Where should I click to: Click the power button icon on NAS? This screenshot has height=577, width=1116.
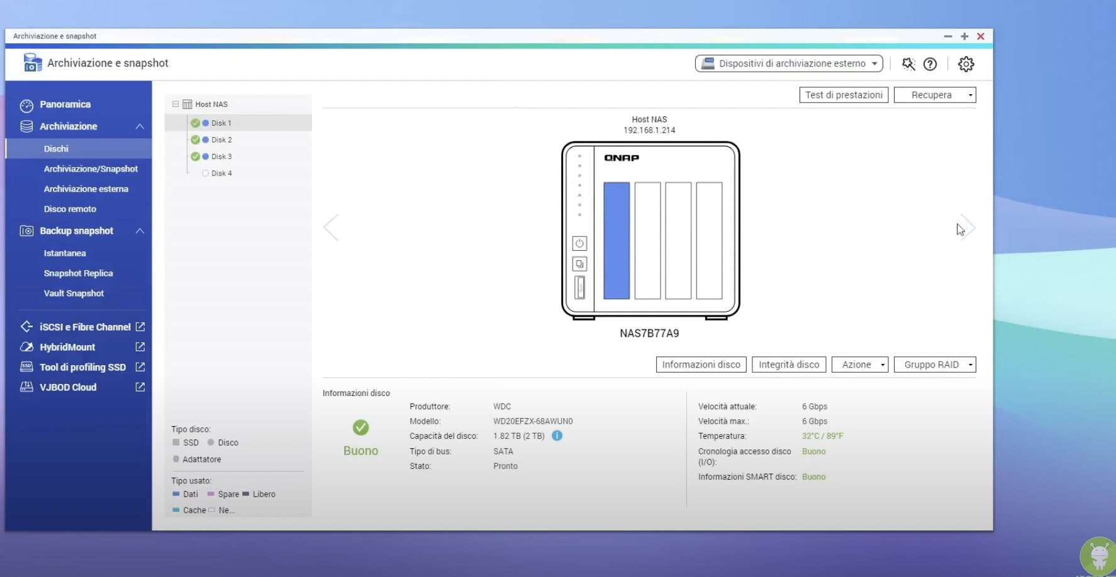click(x=579, y=243)
